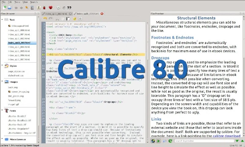Image resolution: width=245 pixels, height=147 pixels.
Task: Click the Dropcaps heading in preview
Action: point(160,58)
